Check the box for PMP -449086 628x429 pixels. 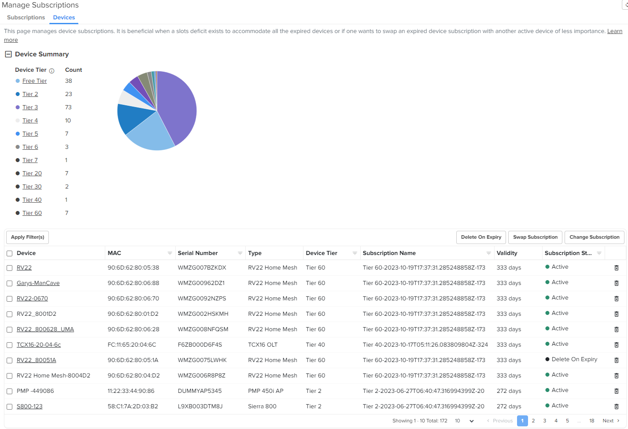10,391
